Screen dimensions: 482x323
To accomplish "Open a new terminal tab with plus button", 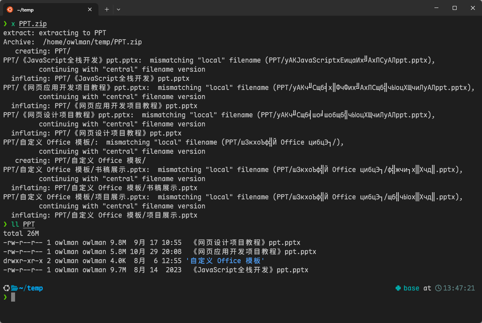I will 107,10.
